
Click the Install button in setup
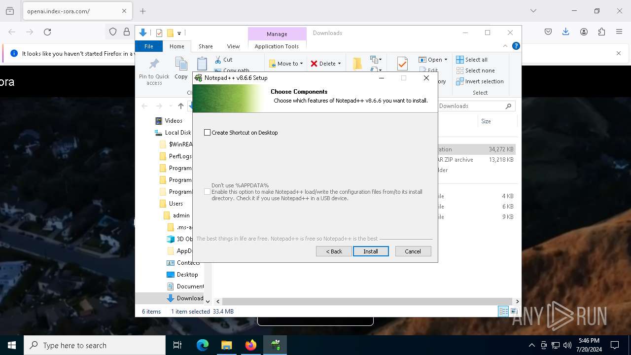coord(371,251)
